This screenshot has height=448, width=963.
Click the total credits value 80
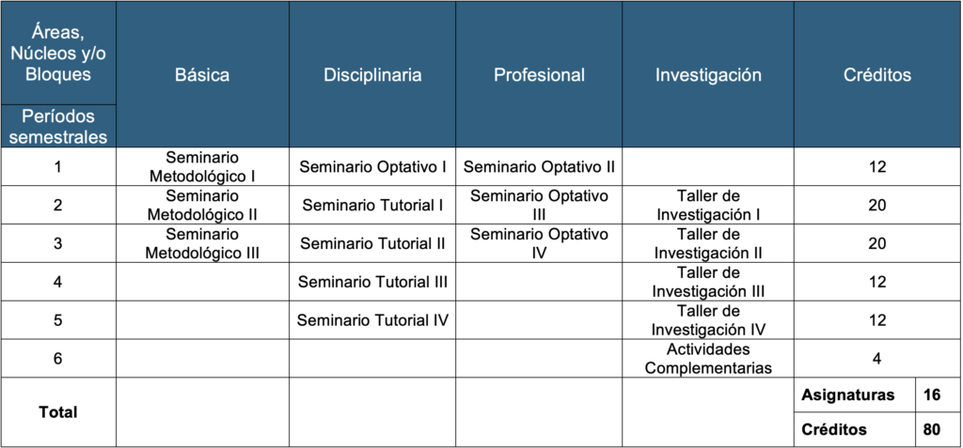933,429
